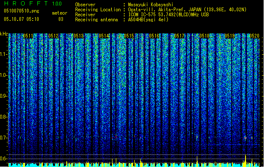Click the 0520 time marker
The height and width of the screenshot is (167, 264).
(254, 36)
